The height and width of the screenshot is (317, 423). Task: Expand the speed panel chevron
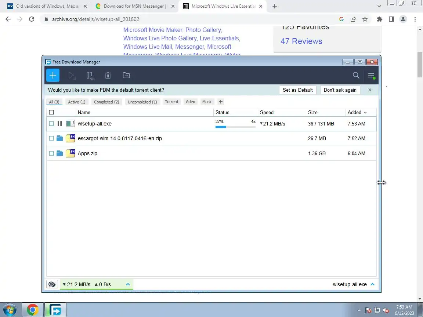pos(128,284)
